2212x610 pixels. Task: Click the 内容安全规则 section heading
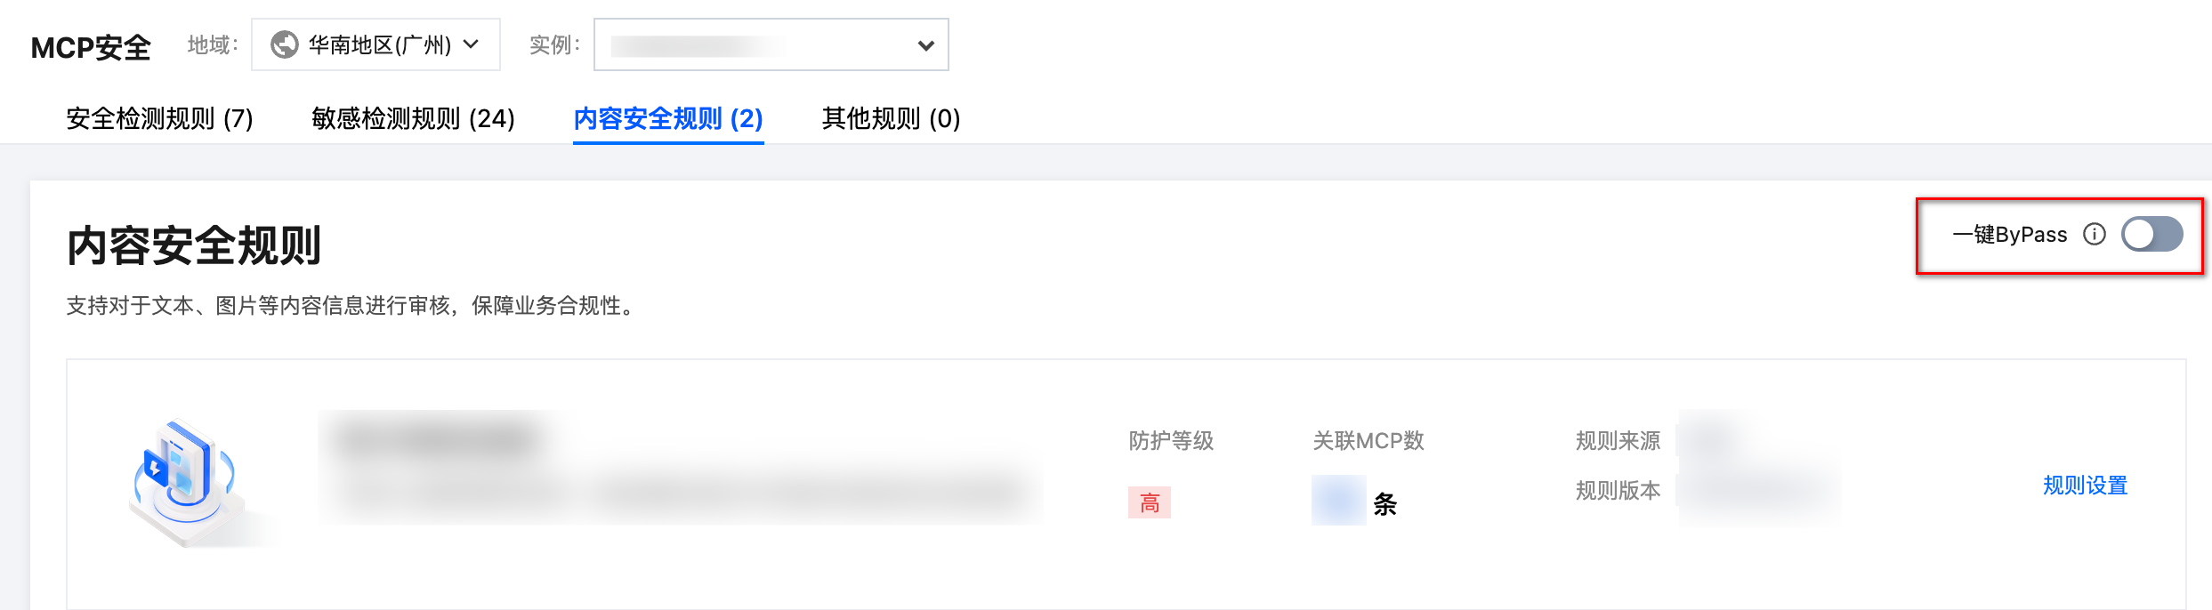pyautogui.click(x=194, y=246)
